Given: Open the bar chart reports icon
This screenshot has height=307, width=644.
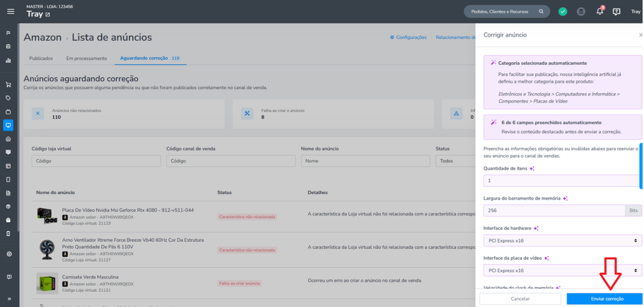Looking at the screenshot, I should tap(8, 61).
